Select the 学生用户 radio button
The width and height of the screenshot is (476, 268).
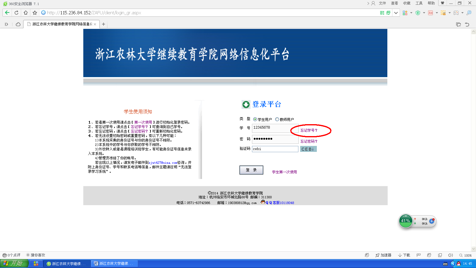point(255,119)
